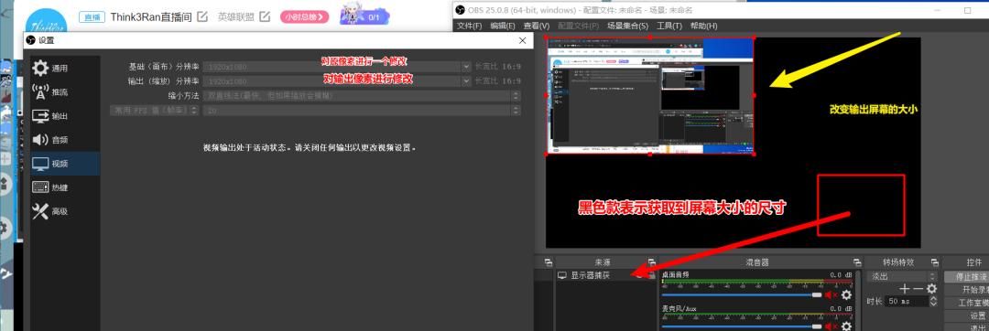Click the 设置 button in 控件 panel
The width and height of the screenshot is (989, 331).
tap(966, 315)
